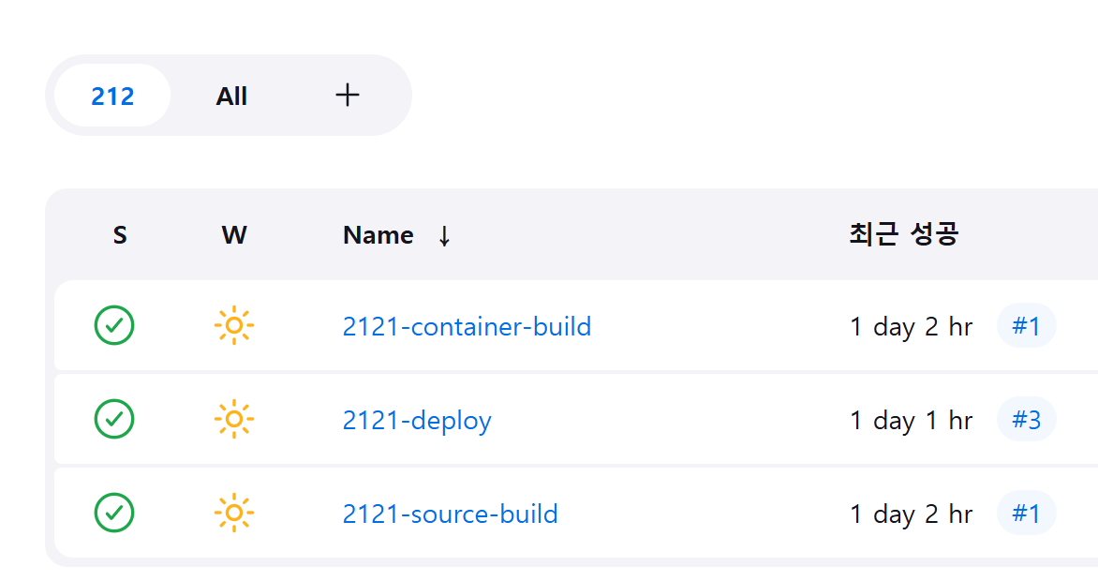Open build #1 badge of 2121-container-build

1026,326
